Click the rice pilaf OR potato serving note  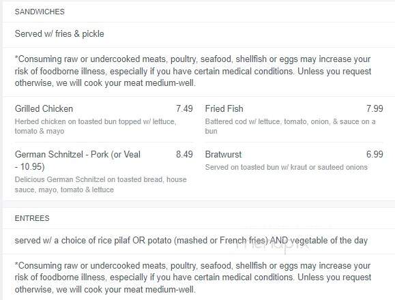coord(191,241)
